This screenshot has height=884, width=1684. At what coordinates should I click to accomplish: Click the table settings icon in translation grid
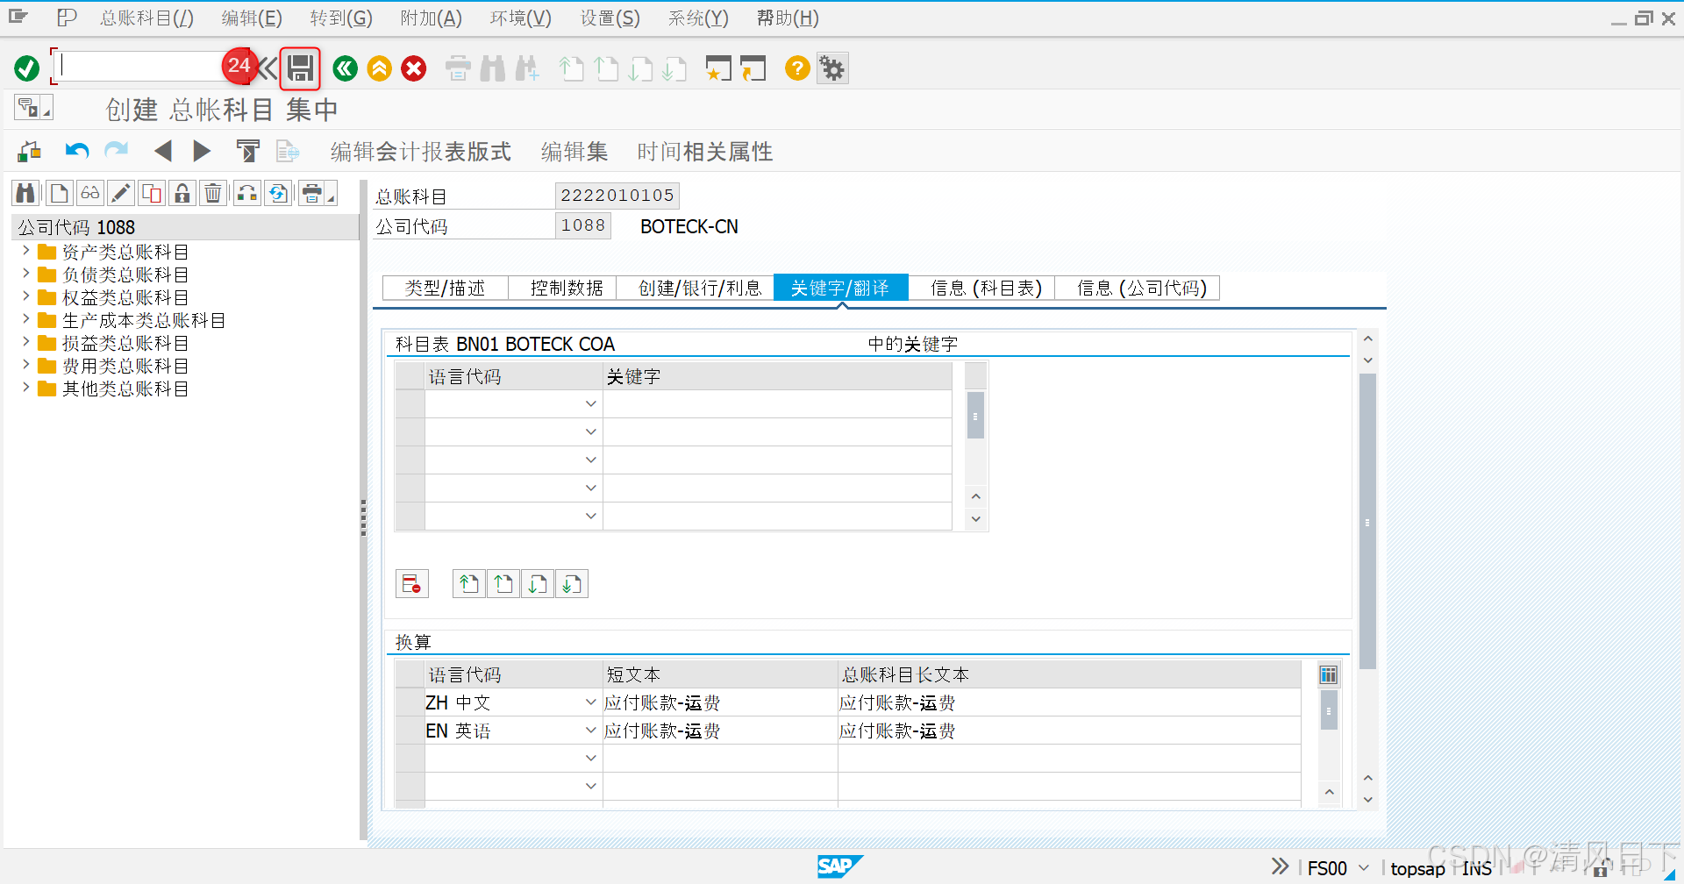point(1328,674)
